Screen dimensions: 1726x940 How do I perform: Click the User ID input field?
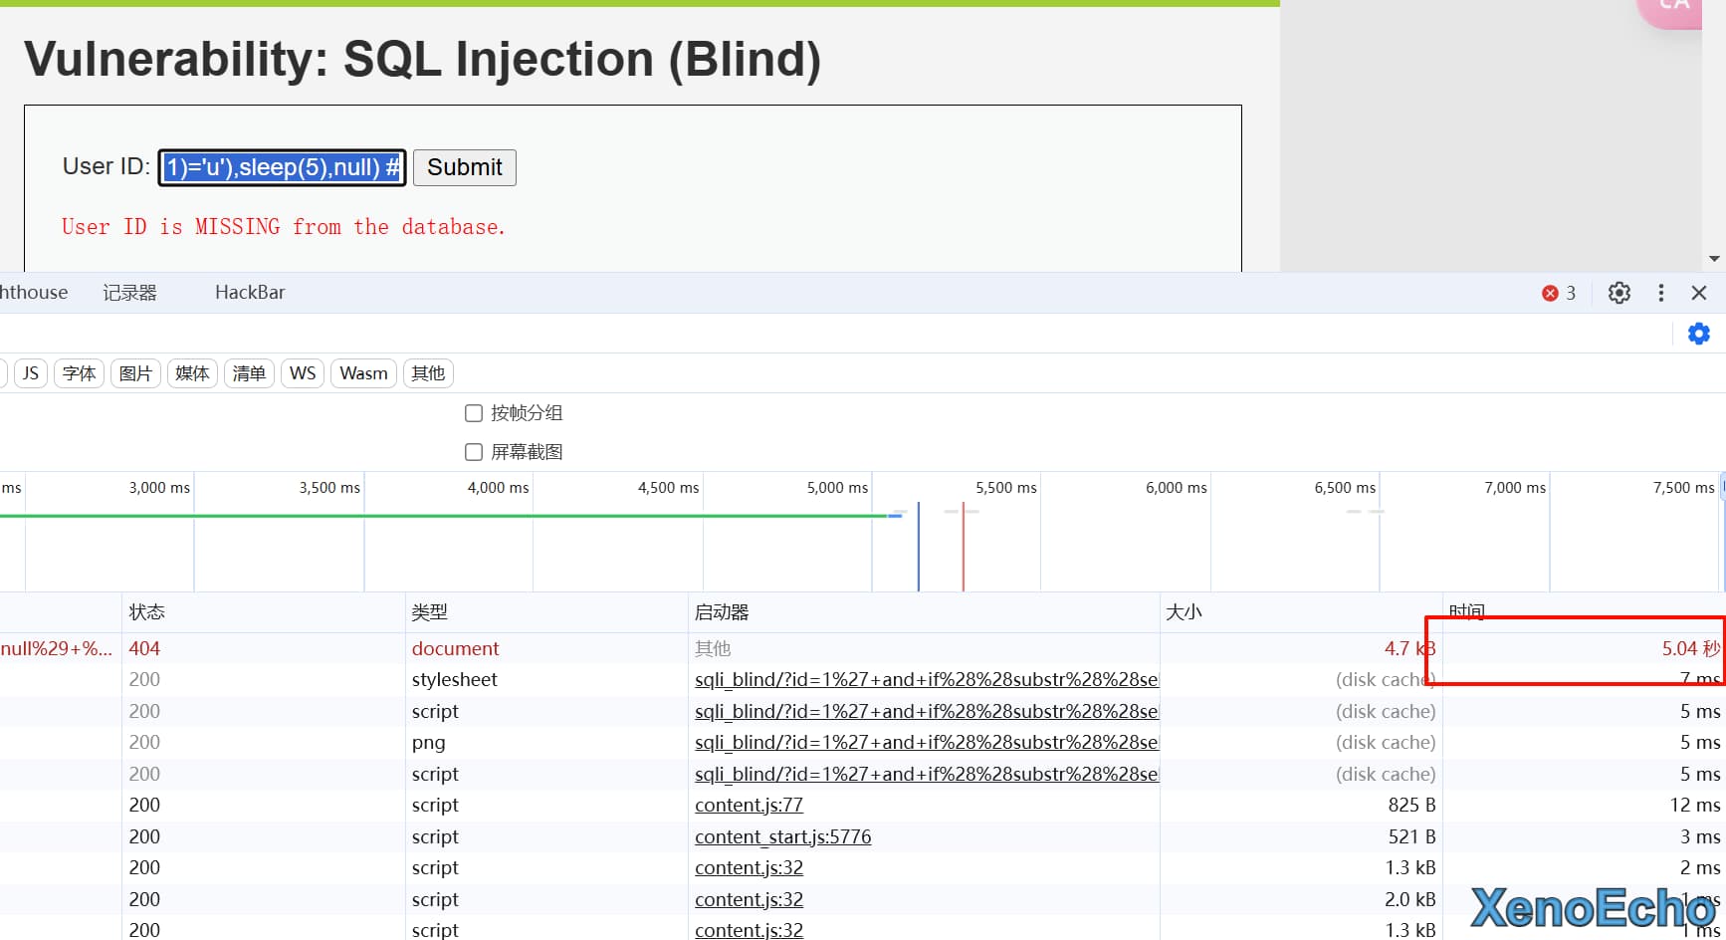click(x=282, y=167)
